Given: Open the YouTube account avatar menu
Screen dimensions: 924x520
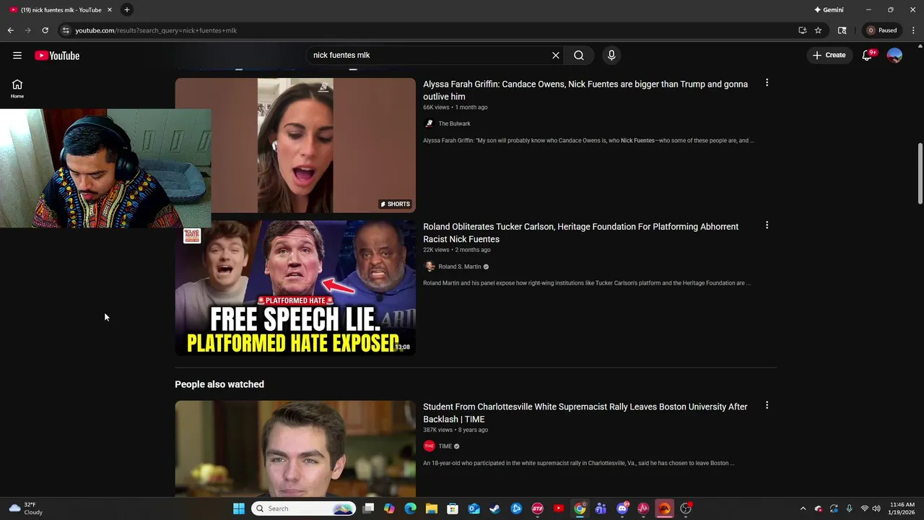Looking at the screenshot, I should coord(894,56).
